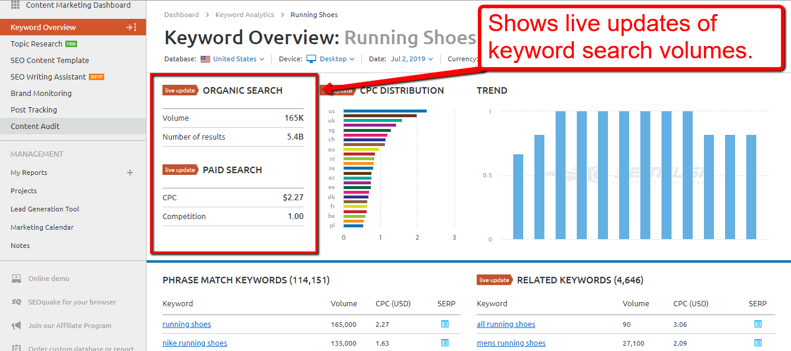Image resolution: width=791 pixels, height=351 pixels.
Task: Click the SEOquake SQ icon
Action: [x=16, y=302]
